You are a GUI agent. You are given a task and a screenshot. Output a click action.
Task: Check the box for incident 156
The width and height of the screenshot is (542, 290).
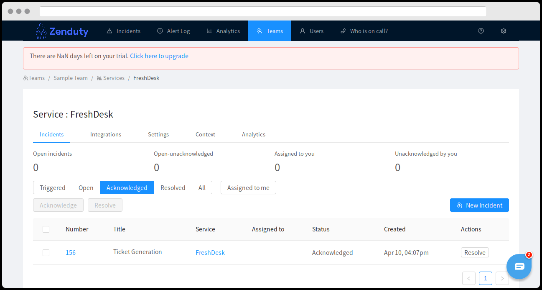point(46,253)
